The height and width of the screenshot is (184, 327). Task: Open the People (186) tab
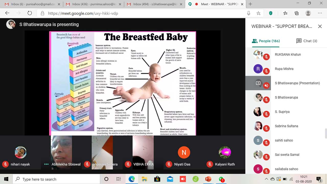pyautogui.click(x=266, y=41)
